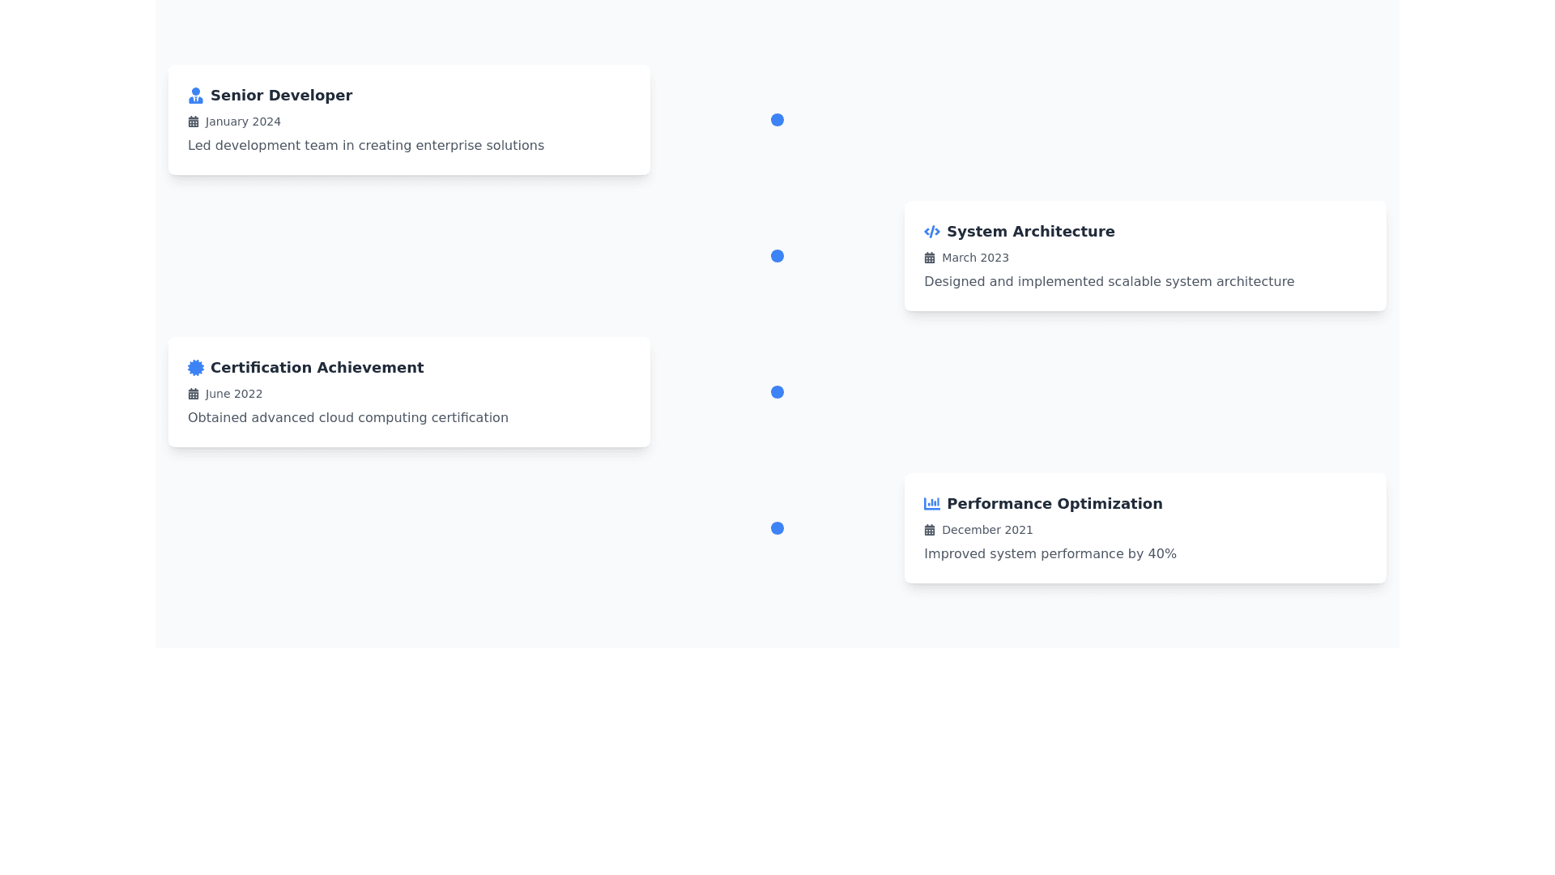1555x875 pixels.
Task: Click the System Architecture title
Action: [x=1030, y=232]
